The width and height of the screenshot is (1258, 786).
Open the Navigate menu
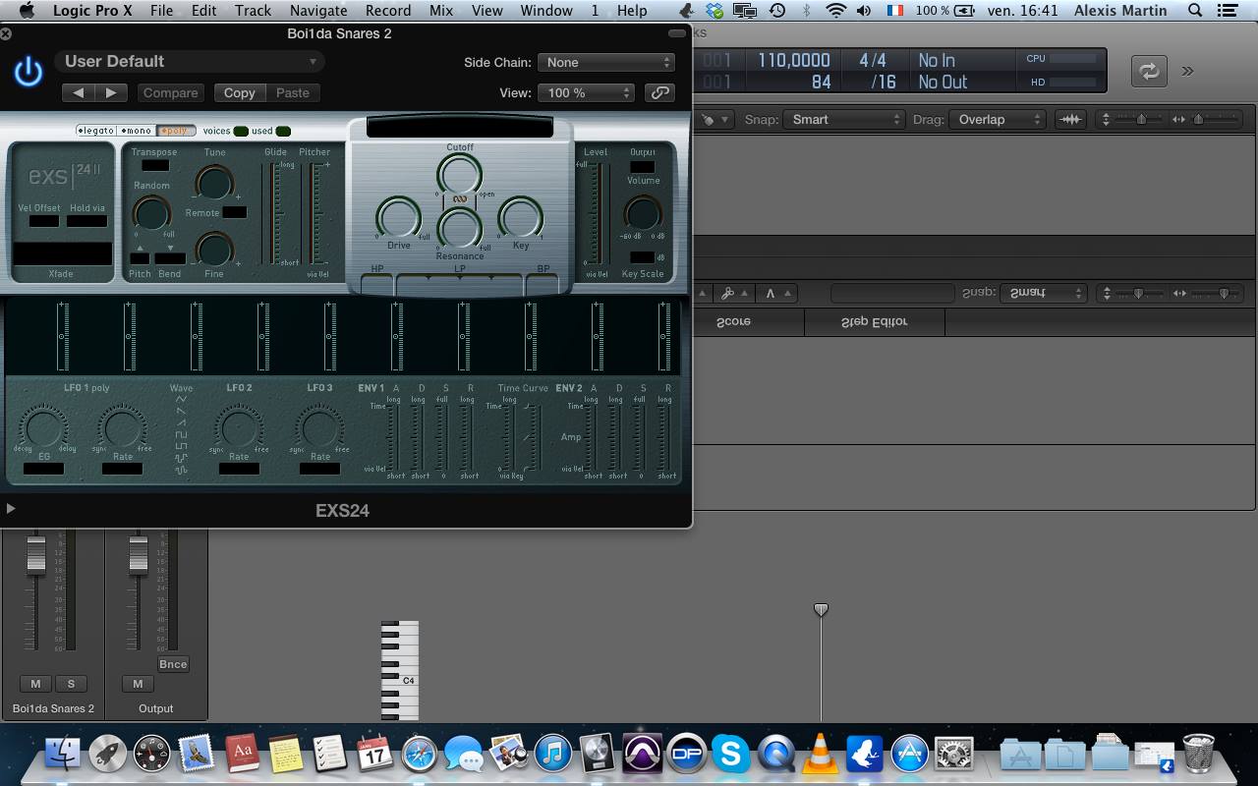(318, 10)
